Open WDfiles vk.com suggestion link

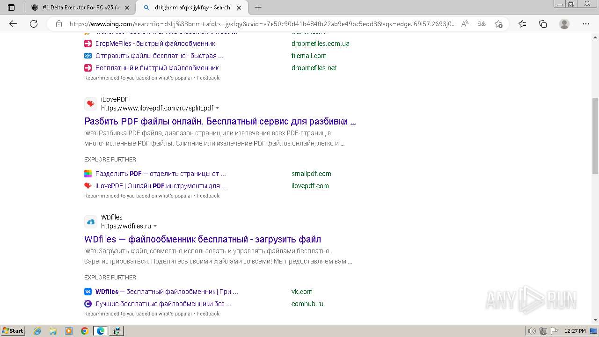pos(167,292)
